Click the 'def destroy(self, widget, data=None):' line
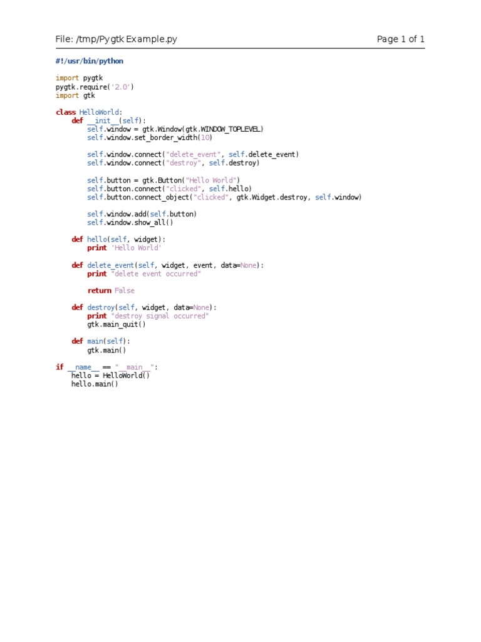Viewport: 481px width, 642px height. (144, 307)
